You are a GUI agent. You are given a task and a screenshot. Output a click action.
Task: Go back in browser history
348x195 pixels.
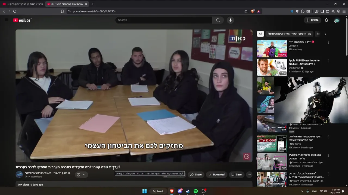[x=4, y=11]
